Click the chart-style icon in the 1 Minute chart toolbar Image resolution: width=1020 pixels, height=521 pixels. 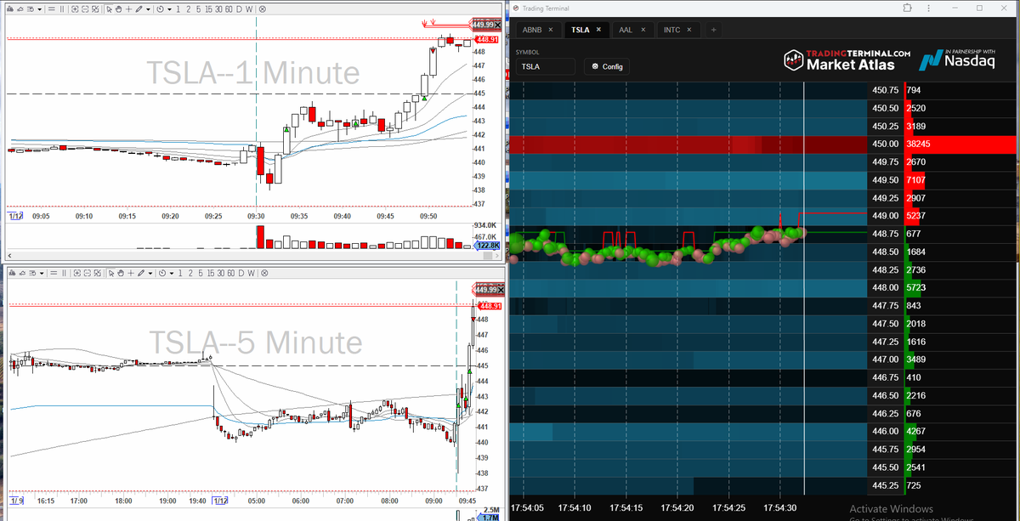pyautogui.click(x=9, y=9)
